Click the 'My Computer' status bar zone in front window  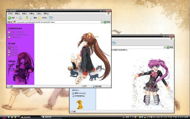click(x=97, y=86)
